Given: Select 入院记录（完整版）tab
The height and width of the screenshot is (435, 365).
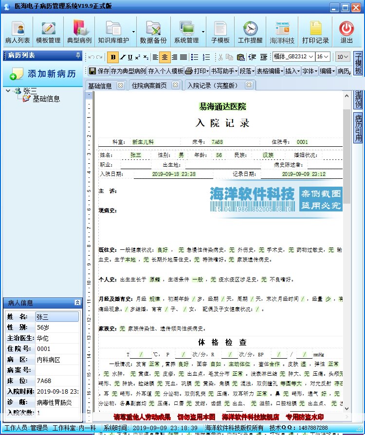Looking at the screenshot, I should [x=213, y=86].
